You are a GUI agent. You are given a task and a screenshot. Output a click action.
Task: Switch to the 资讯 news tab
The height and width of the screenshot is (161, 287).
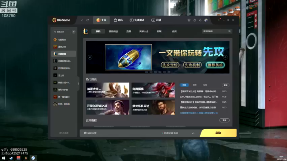coord(98,31)
